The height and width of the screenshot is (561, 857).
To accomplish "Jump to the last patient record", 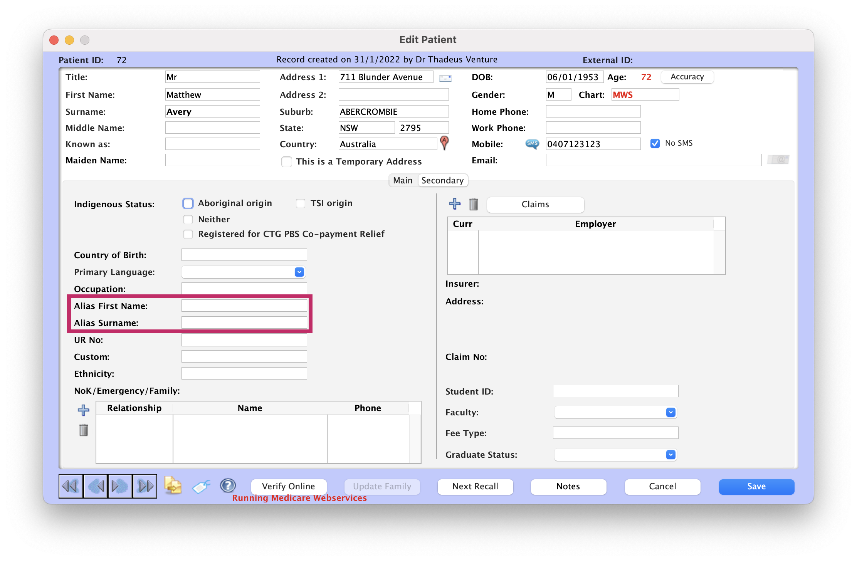I will coord(145,486).
